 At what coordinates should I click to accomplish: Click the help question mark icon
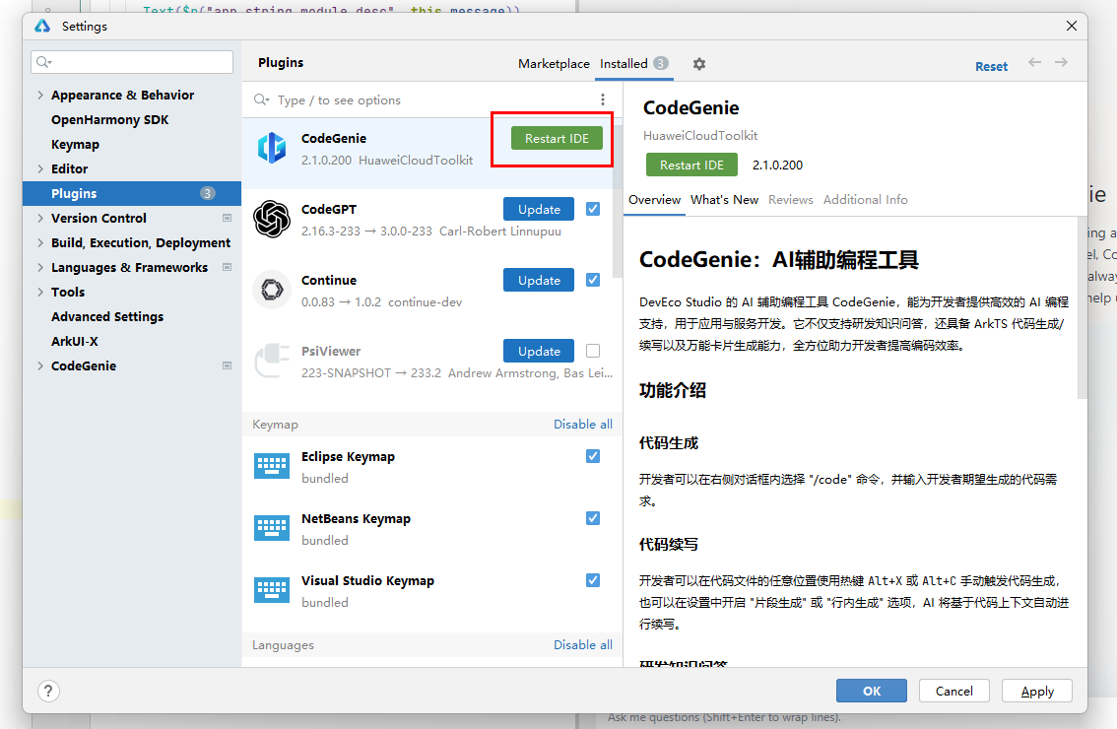pyautogui.click(x=48, y=691)
